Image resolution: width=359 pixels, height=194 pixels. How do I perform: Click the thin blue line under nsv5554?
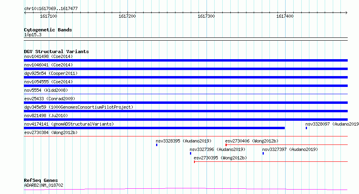click(186, 94)
